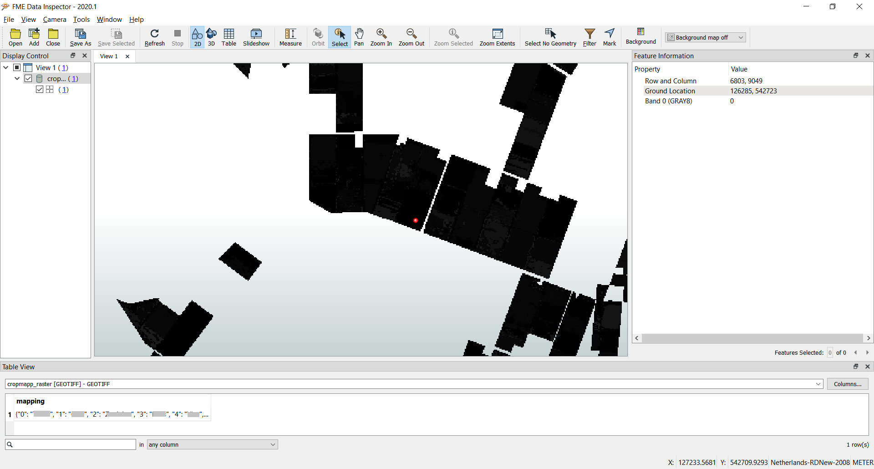Select the Row and Column property
This screenshot has width=874, height=469.
752,81
